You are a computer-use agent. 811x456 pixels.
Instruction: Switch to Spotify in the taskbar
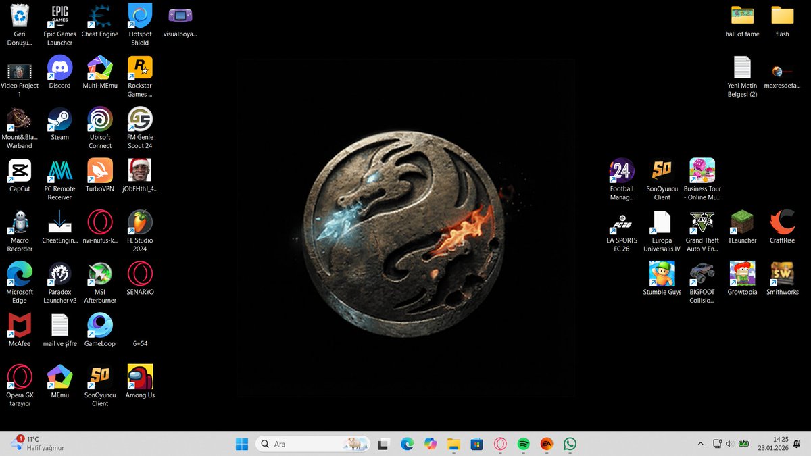coord(523,444)
